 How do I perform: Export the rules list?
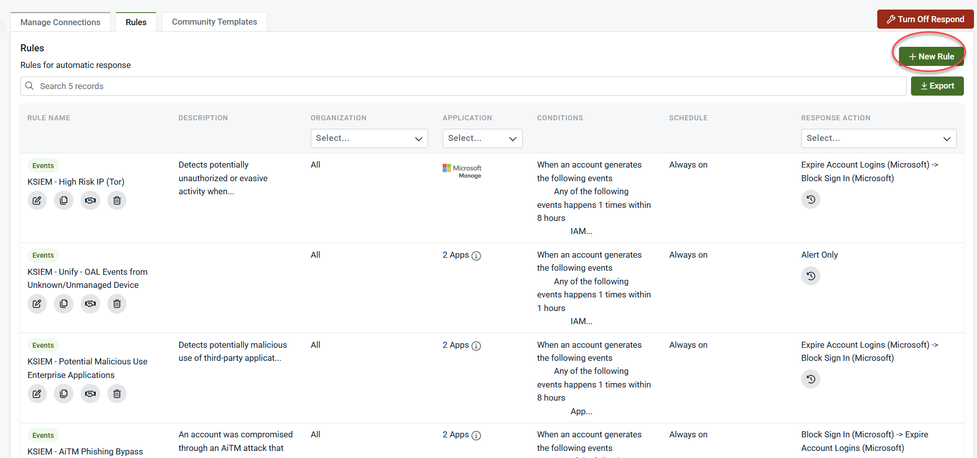point(937,86)
